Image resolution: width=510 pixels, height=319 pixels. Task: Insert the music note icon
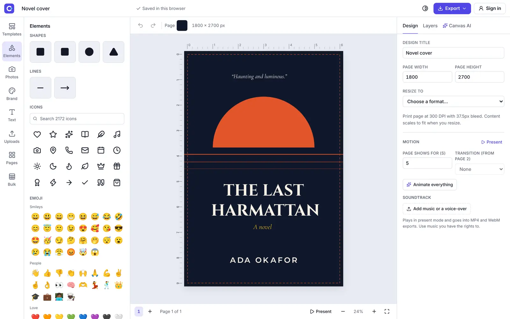117,134
